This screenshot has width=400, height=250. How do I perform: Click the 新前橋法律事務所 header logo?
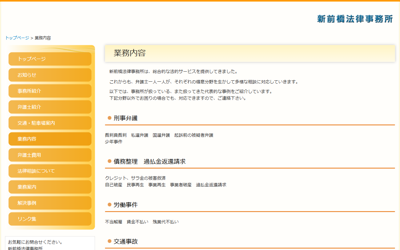[355, 19]
